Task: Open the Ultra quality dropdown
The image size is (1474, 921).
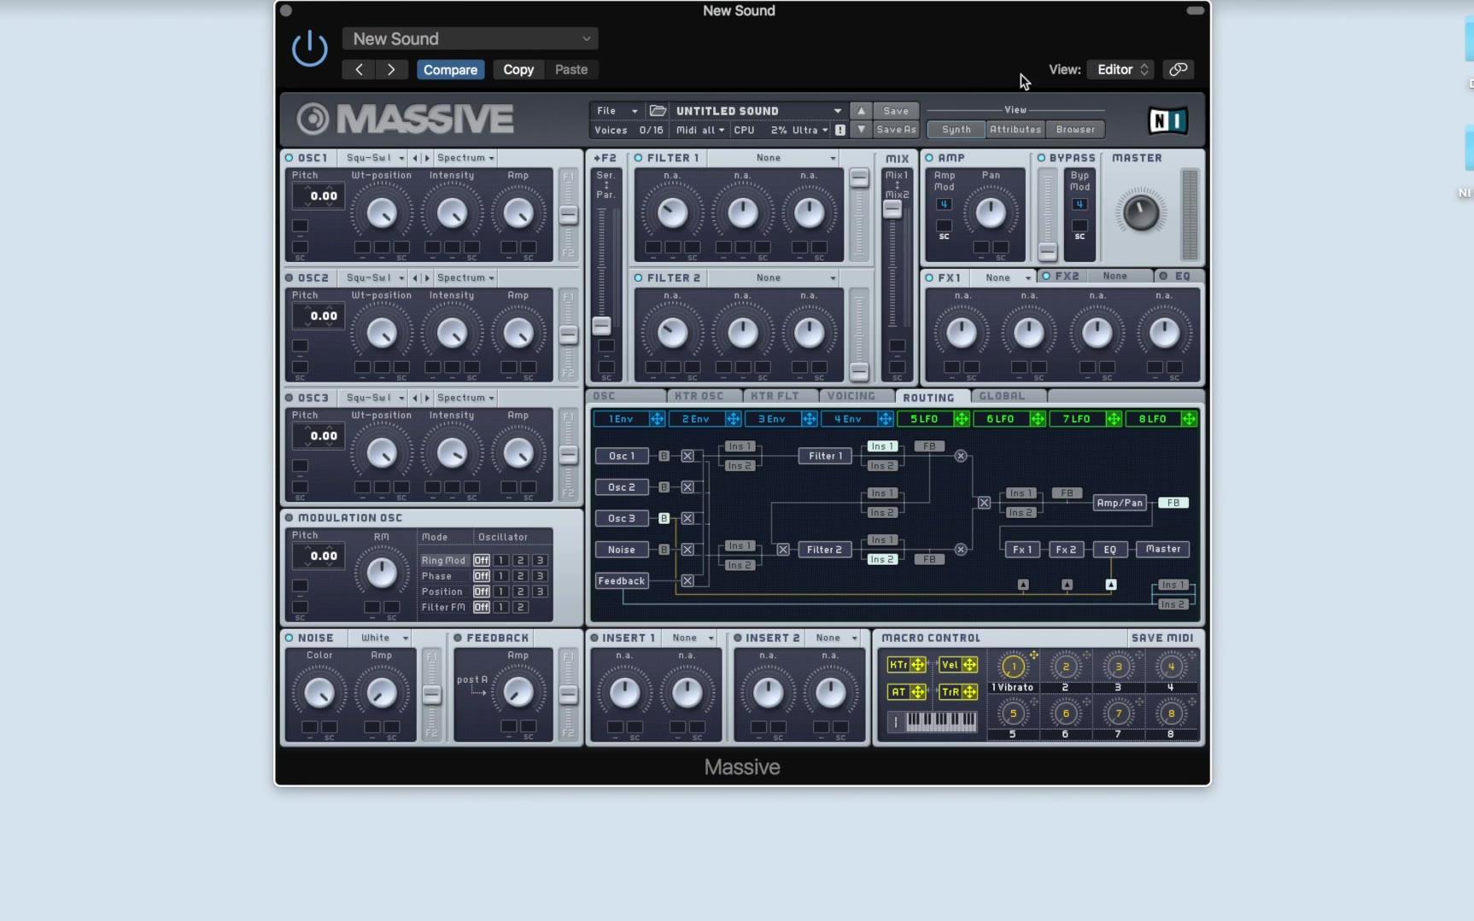Action: [x=810, y=131]
